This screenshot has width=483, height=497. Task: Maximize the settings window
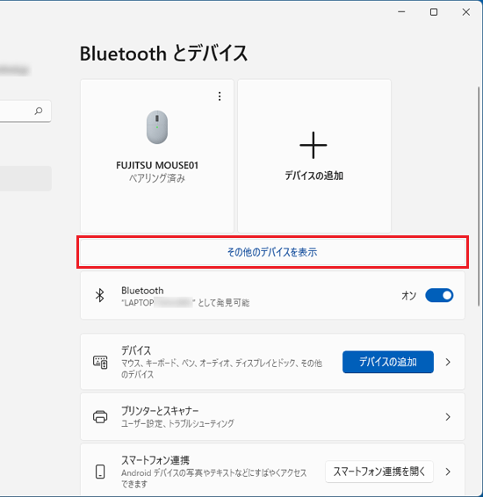(434, 12)
